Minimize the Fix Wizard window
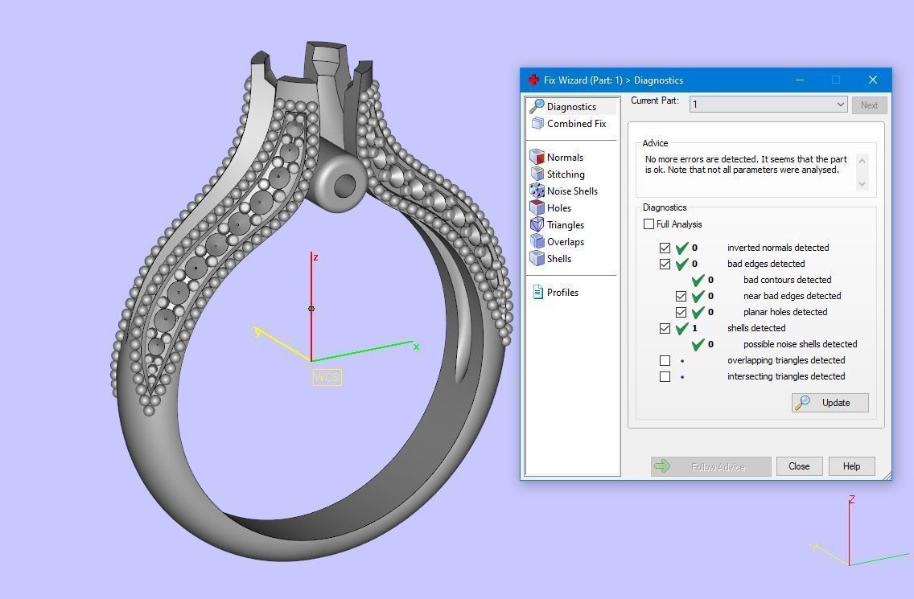Viewport: 914px width, 599px height. coord(799,80)
